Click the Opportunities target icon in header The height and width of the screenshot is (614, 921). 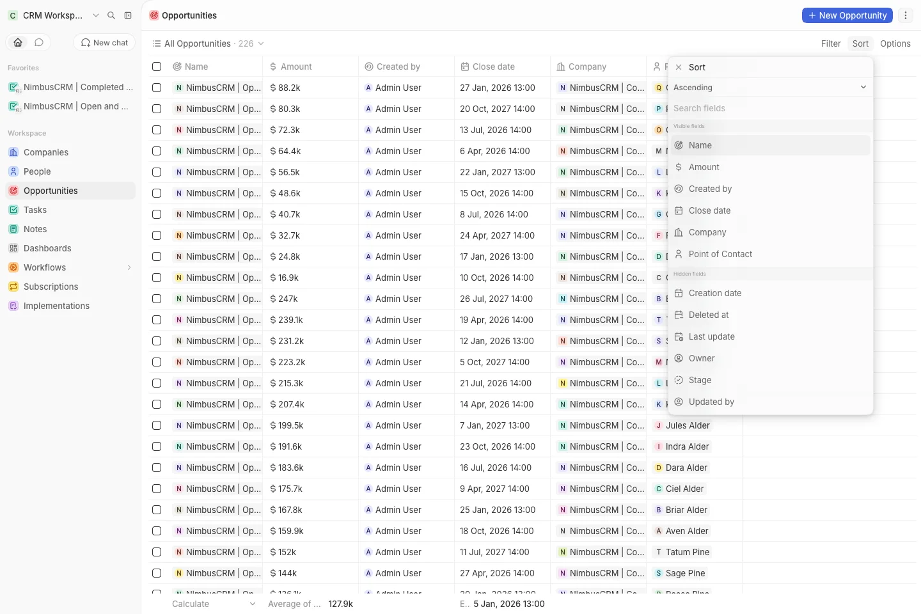tap(154, 15)
